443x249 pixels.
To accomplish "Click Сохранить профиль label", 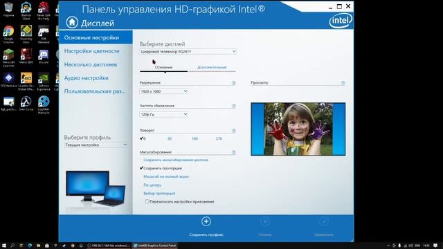I will pyautogui.click(x=206, y=234).
